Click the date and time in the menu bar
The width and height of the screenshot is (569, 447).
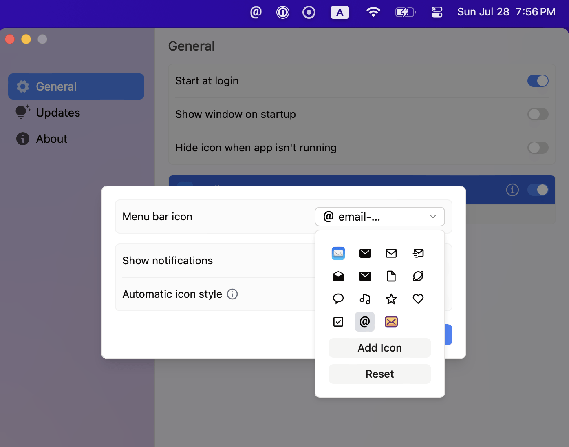(x=506, y=12)
